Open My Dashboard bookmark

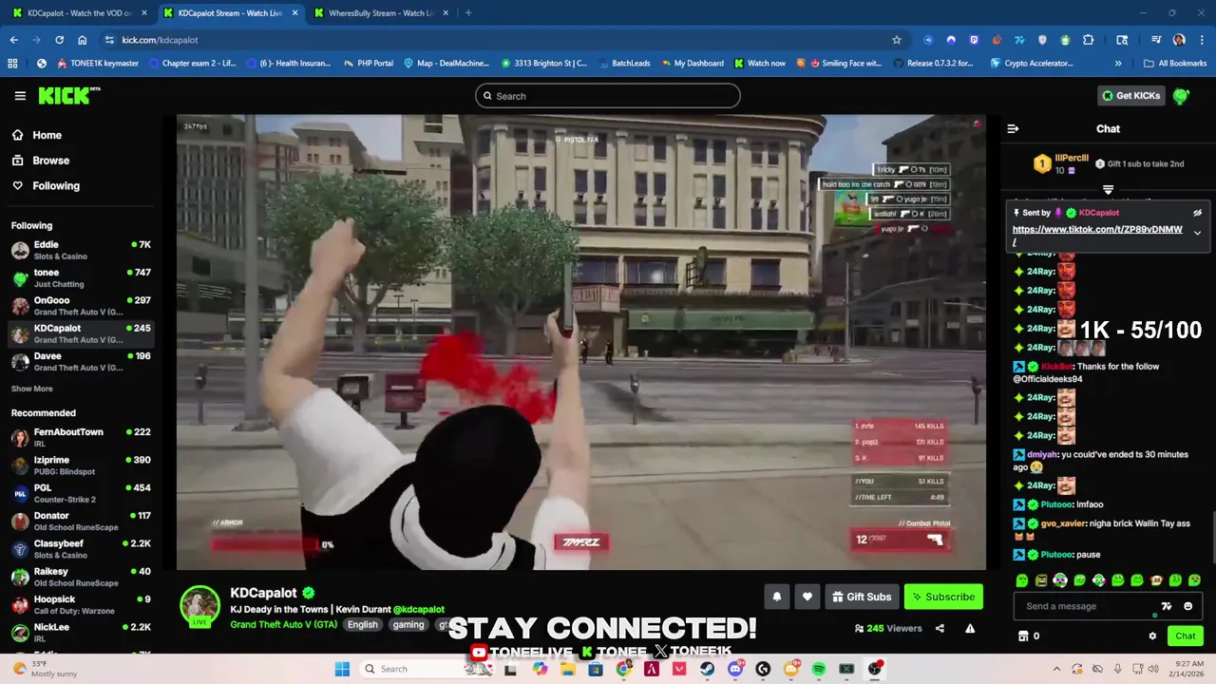pos(691,64)
